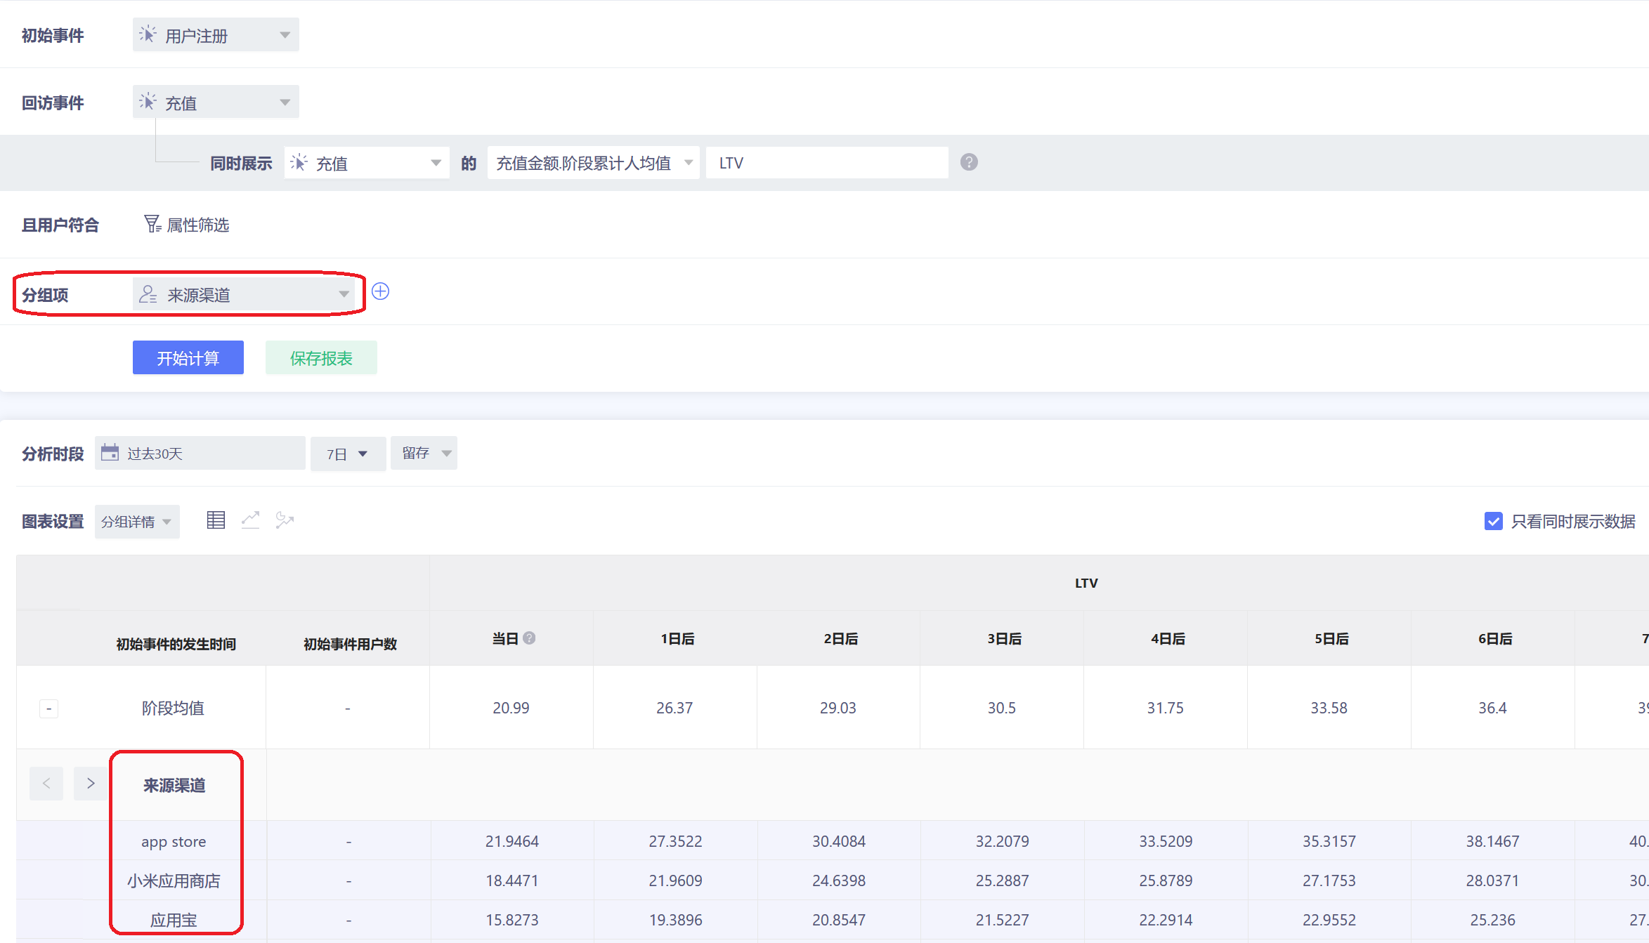Image resolution: width=1649 pixels, height=943 pixels.
Task: Click the 开始计算 button
Action: 188,358
